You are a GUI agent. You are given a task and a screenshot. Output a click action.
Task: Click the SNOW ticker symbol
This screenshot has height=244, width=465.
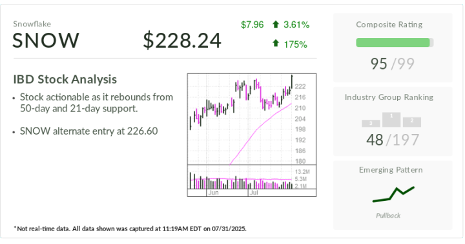(46, 40)
